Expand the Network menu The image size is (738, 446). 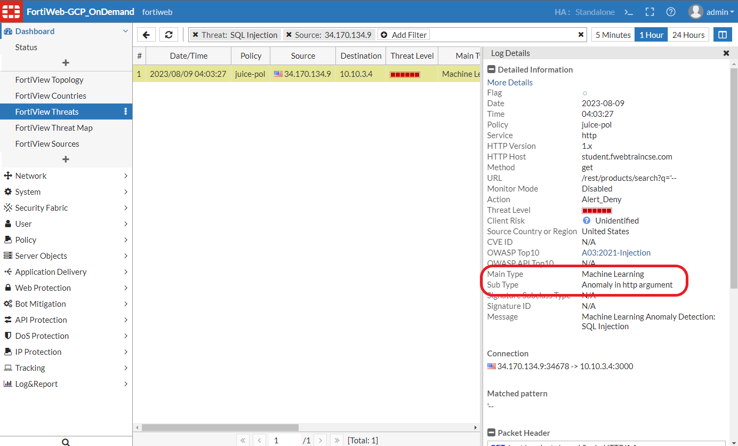(x=66, y=176)
